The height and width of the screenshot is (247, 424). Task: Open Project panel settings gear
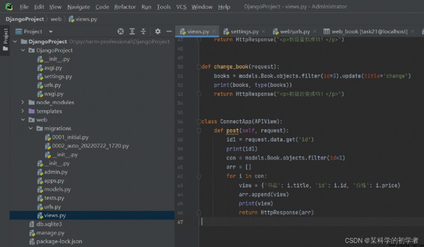[x=157, y=31]
